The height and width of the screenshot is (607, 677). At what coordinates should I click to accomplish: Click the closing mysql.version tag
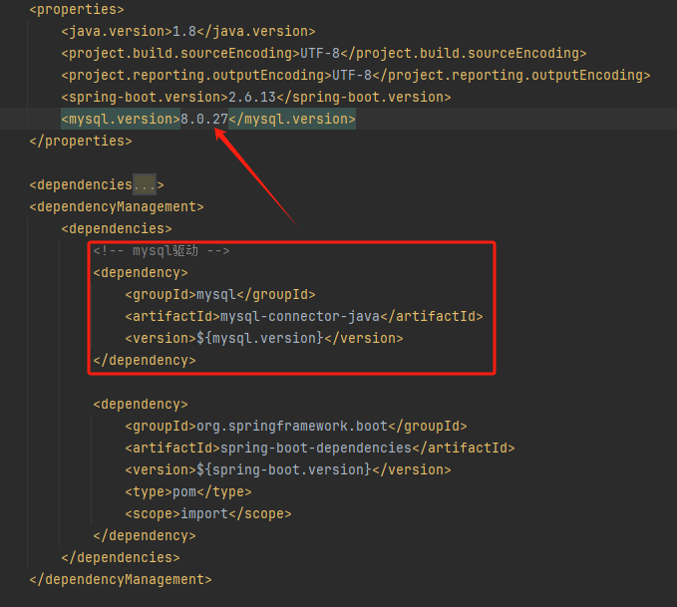[x=292, y=120]
